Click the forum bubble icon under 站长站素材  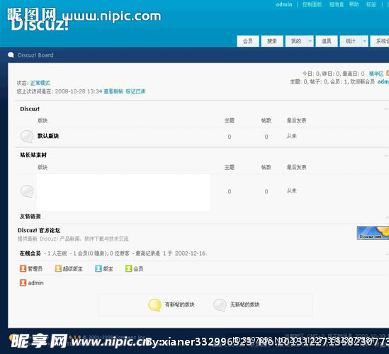[x=27, y=191]
